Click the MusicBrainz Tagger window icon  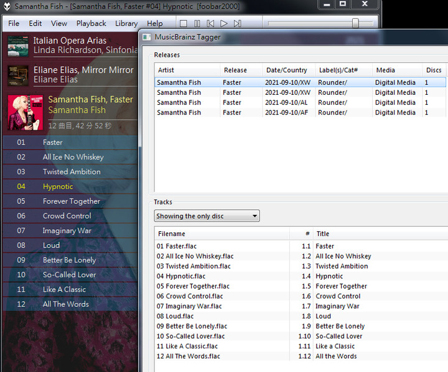147,37
